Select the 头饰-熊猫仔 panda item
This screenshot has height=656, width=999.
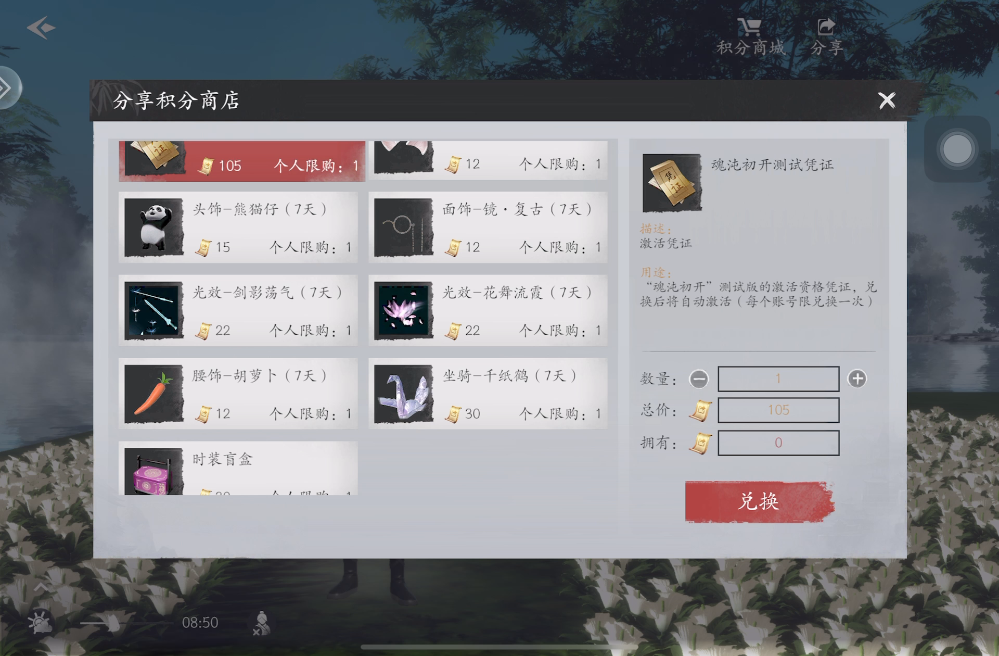coord(238,227)
